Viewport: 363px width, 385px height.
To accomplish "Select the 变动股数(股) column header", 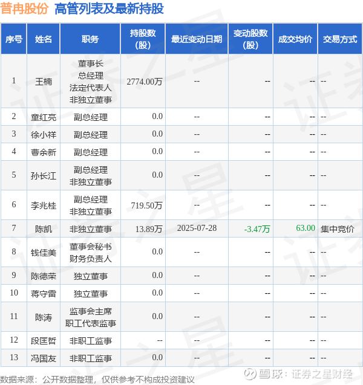I will 250,39.
